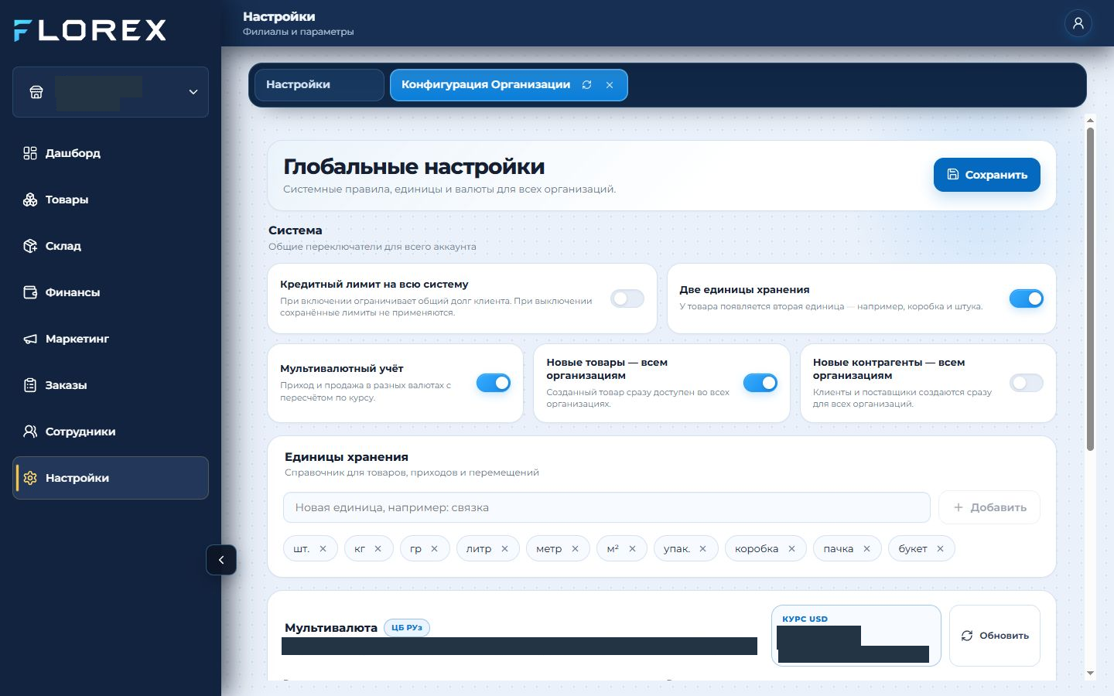Remove the шт. unit tag
1114x696 pixels.
[323, 548]
